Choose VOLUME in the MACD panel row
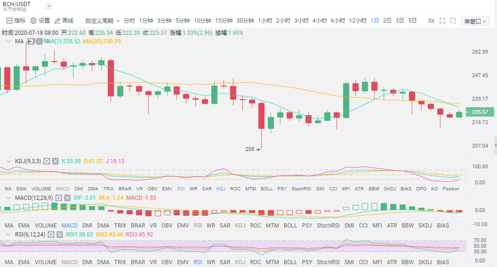 click(x=46, y=225)
